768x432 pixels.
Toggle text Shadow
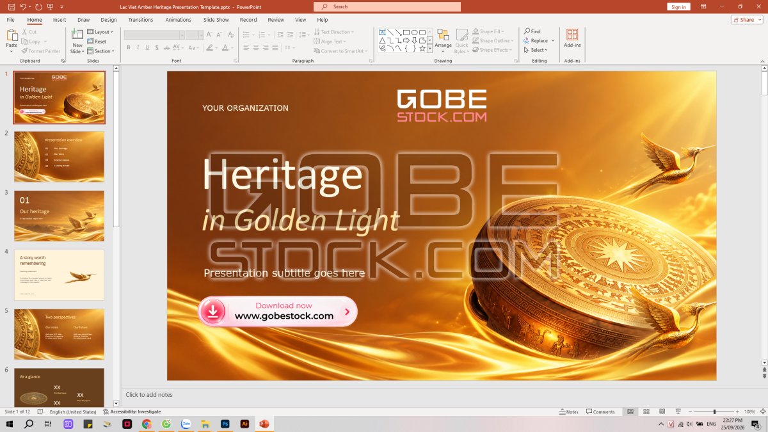(x=157, y=47)
